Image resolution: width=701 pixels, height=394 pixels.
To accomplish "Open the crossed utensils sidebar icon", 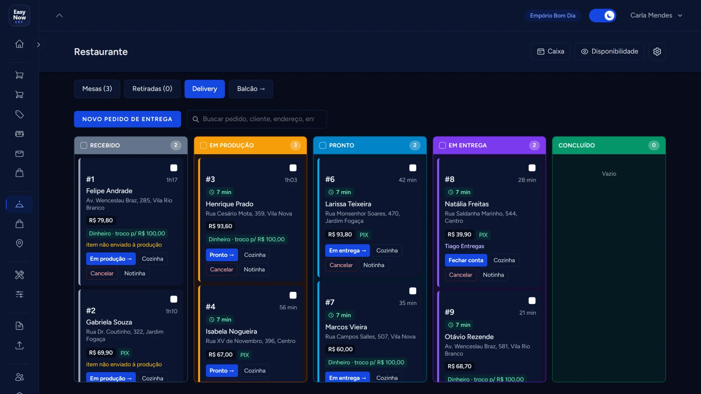I will tap(19, 275).
